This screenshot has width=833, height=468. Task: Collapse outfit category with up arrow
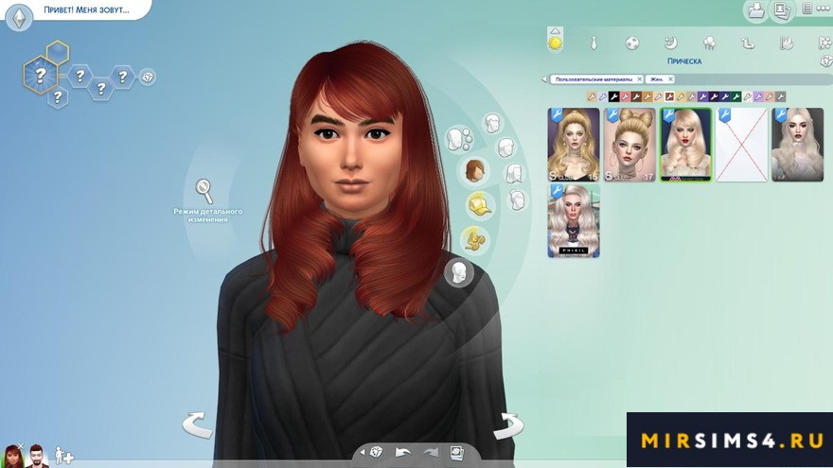click(x=555, y=31)
